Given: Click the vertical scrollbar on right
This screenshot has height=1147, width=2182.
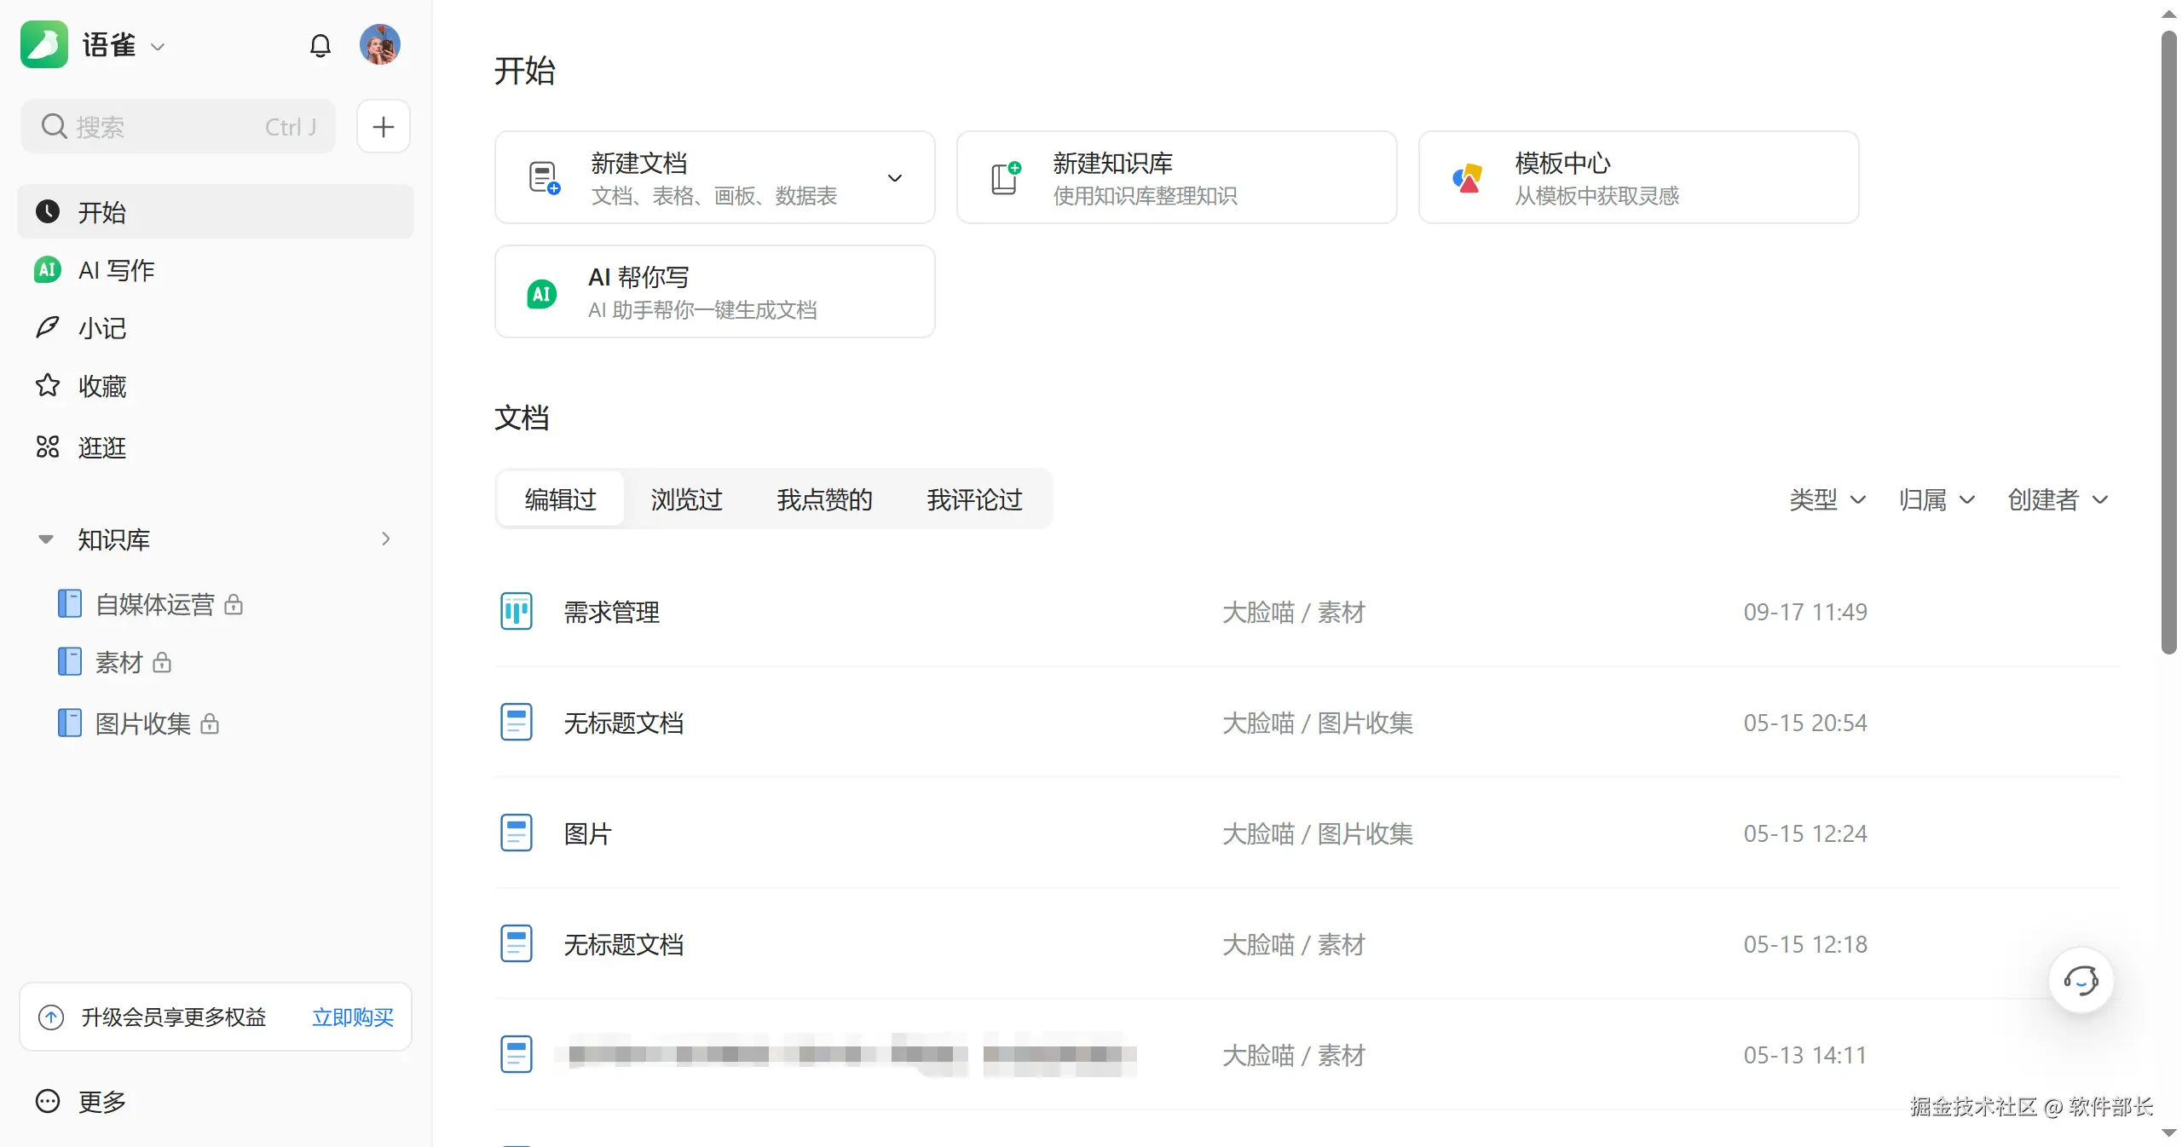Looking at the screenshot, I should pyautogui.click(x=2168, y=341).
